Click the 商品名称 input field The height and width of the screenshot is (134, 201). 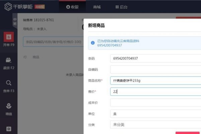155,80
